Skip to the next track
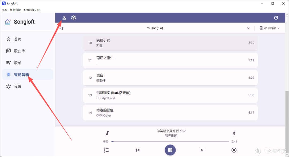Viewport: 289px width, 157px height. click(x=202, y=150)
